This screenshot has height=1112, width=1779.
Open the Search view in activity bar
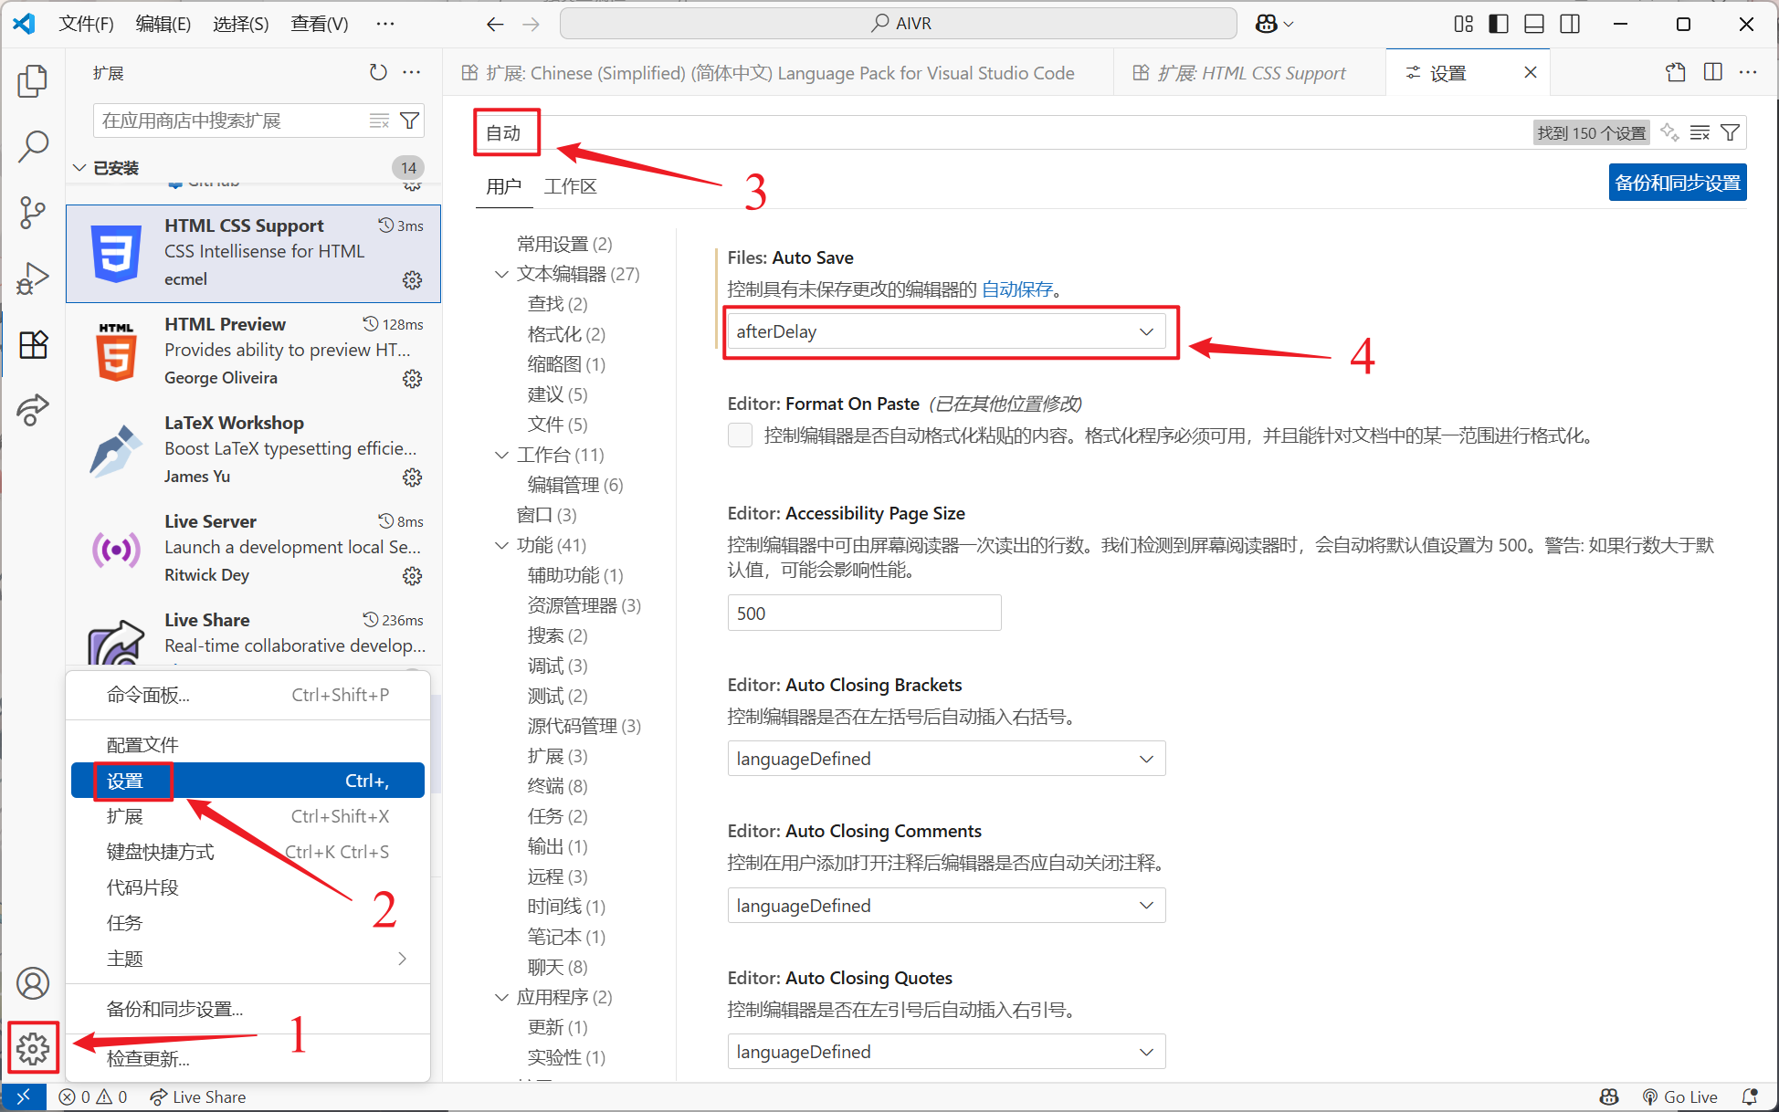[33, 146]
